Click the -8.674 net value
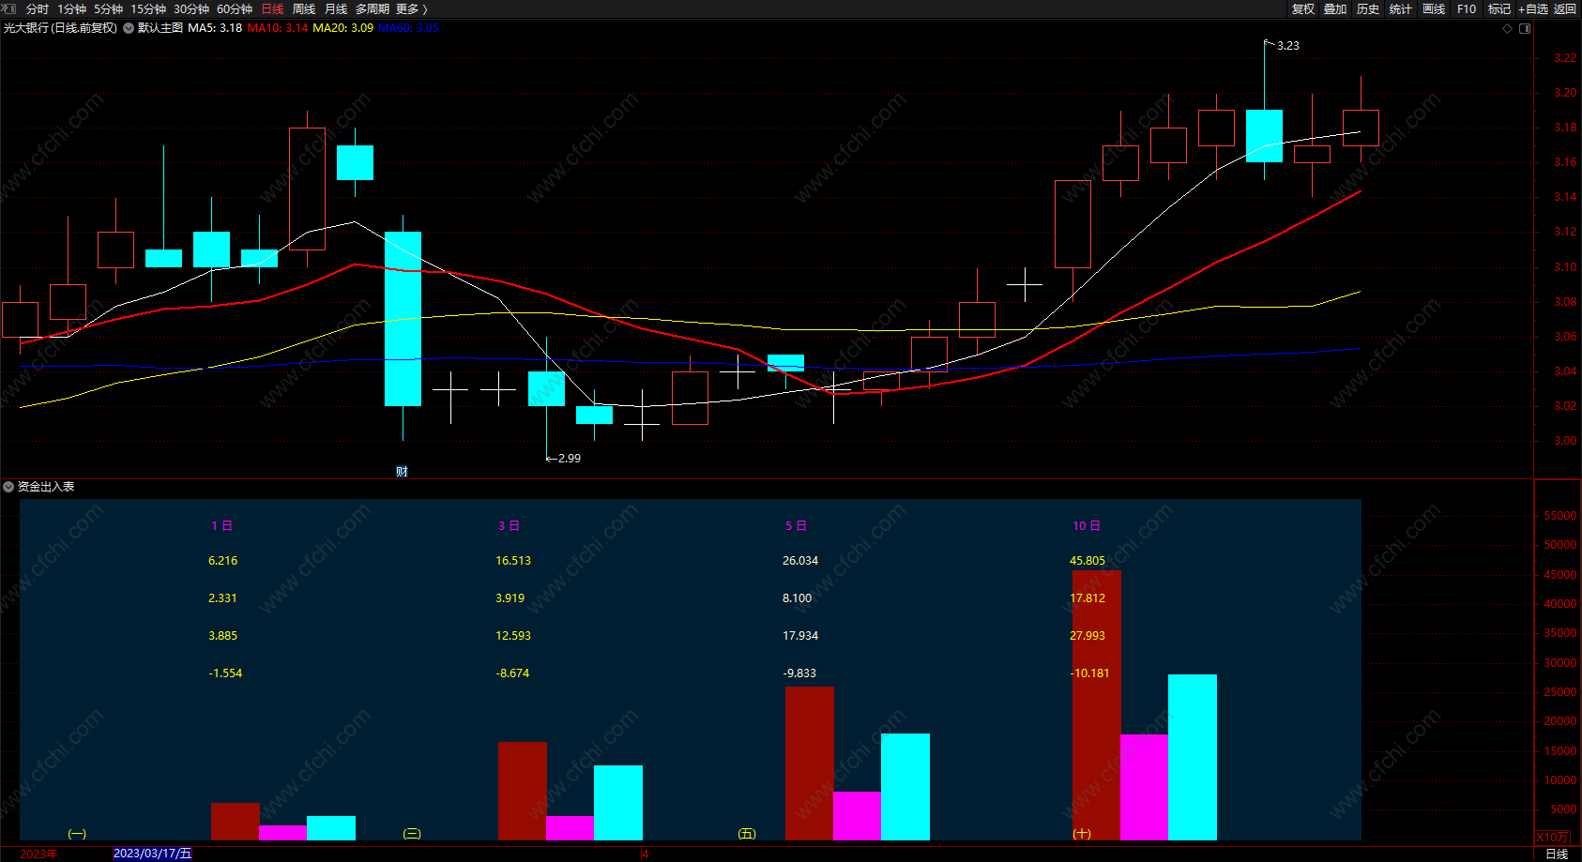Image resolution: width=1582 pixels, height=862 pixels. pyautogui.click(x=512, y=673)
